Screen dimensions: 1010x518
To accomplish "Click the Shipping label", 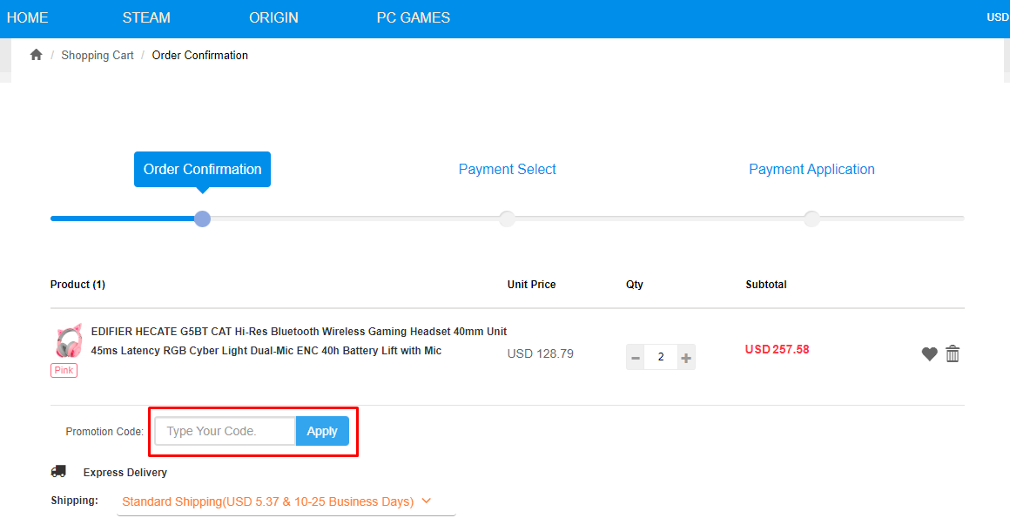I will [x=75, y=500].
